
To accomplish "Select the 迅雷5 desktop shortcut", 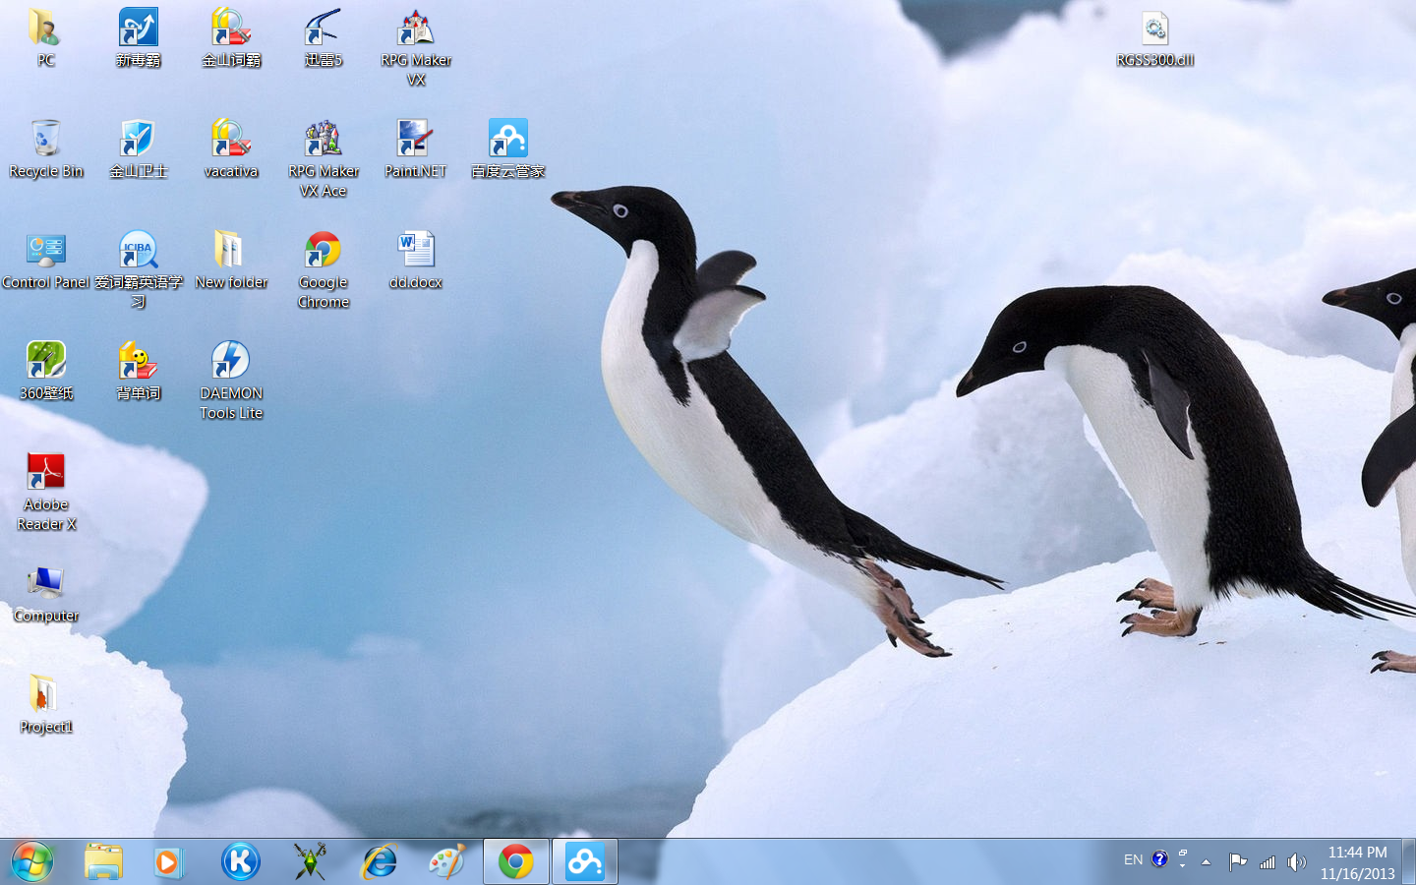I will [x=324, y=37].
